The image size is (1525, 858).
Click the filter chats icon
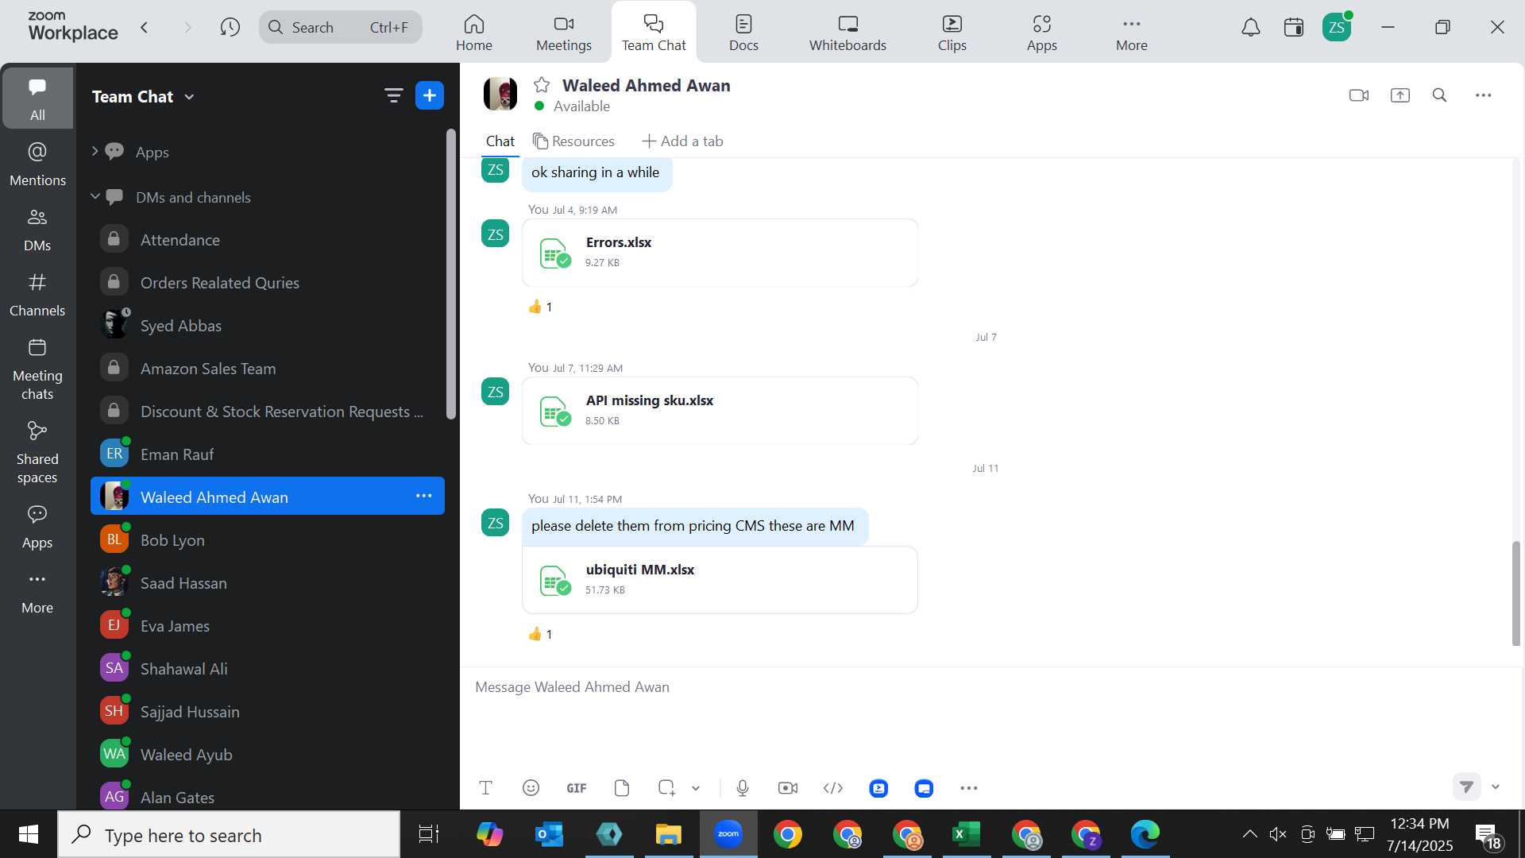pos(393,96)
